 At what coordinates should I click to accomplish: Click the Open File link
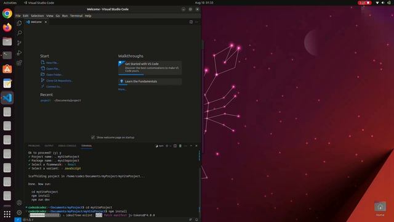(x=53, y=68)
